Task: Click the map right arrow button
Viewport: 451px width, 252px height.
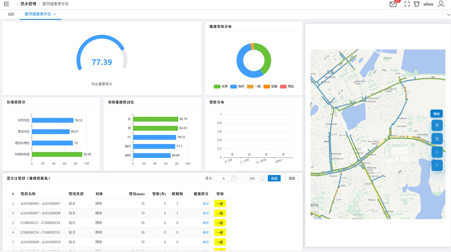Action: pos(437,165)
